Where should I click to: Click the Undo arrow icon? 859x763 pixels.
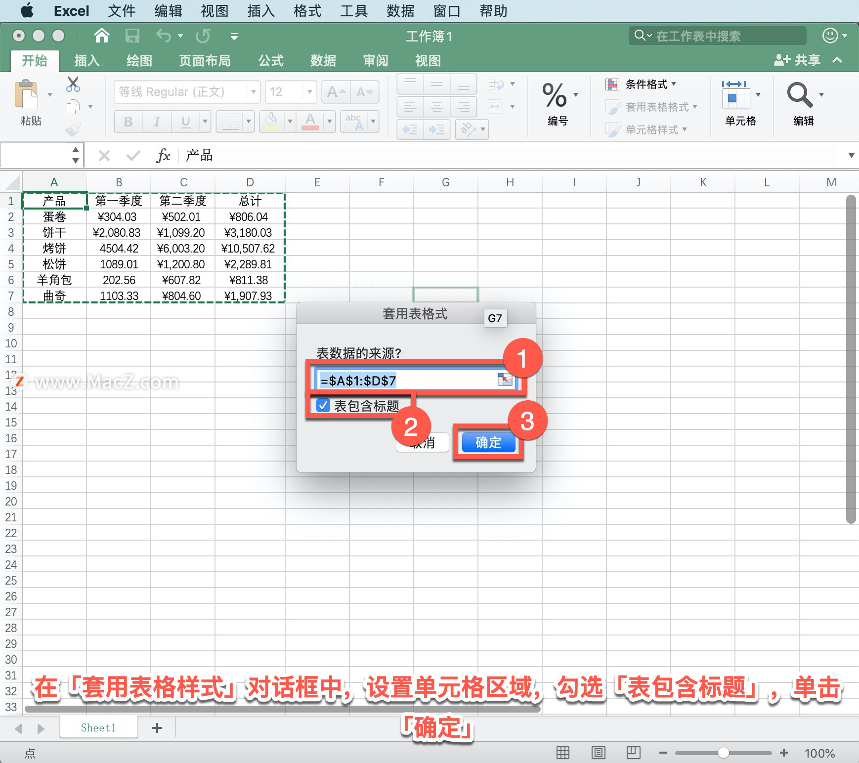(x=163, y=36)
